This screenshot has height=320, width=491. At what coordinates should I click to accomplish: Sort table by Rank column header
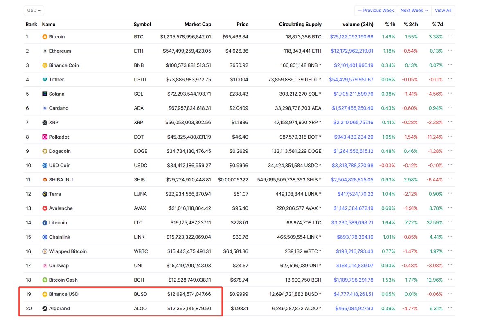click(31, 25)
